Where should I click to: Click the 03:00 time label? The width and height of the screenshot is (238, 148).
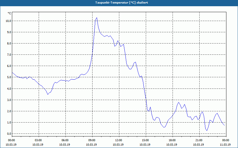tap(39, 140)
